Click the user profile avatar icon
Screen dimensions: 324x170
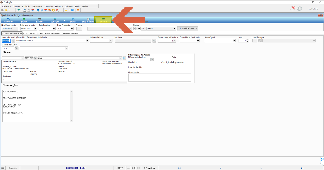pos(299,9)
